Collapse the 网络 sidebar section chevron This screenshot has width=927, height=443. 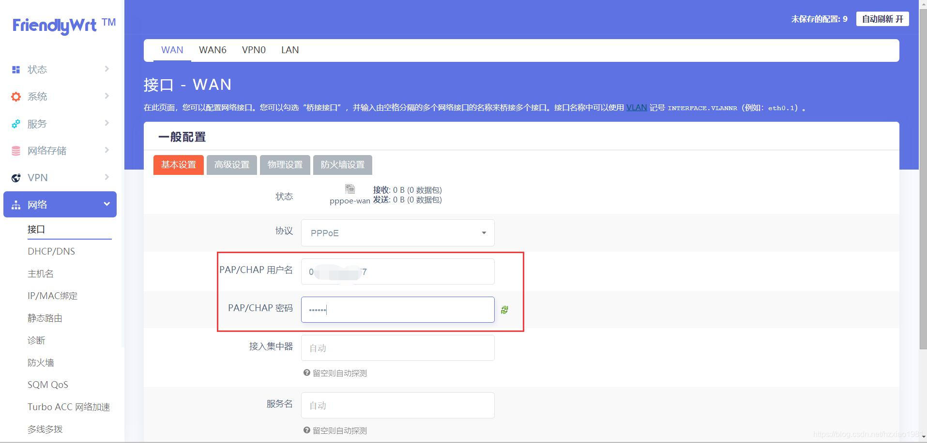click(106, 204)
